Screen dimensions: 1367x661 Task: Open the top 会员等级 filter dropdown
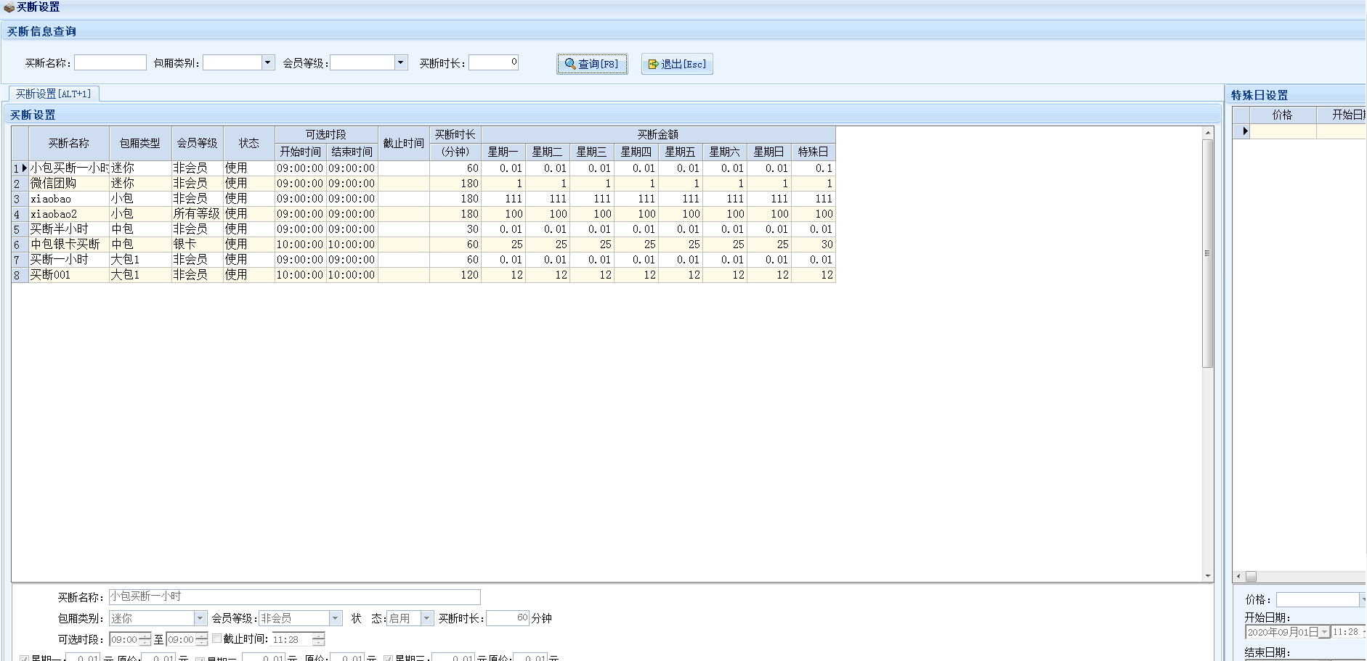(401, 62)
